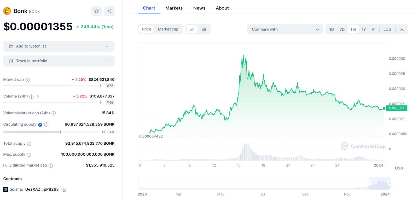Screen dimensions: 418x201
Task: Click the USD currency label
Action: (x=399, y=168)
